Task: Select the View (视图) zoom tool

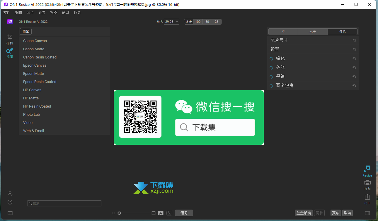Action: [x=10, y=53]
